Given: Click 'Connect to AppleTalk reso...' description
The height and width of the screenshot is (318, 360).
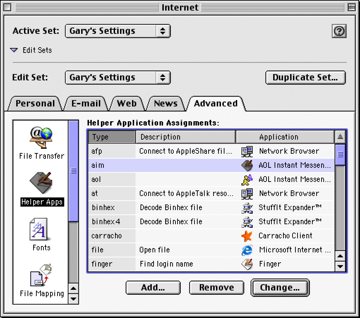Looking at the screenshot, I should click(x=186, y=193).
